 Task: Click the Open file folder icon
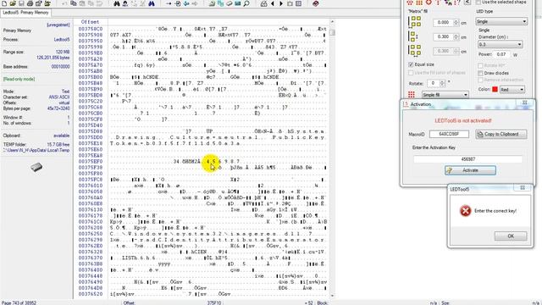tap(13, 3)
